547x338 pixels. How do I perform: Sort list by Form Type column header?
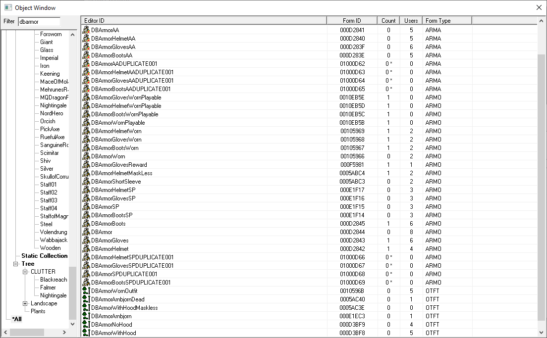447,20
